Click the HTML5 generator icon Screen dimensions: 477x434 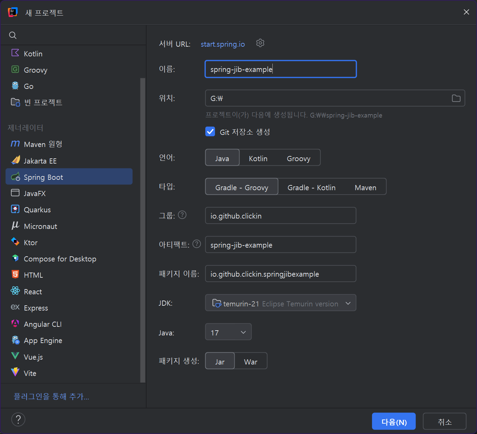coord(15,275)
